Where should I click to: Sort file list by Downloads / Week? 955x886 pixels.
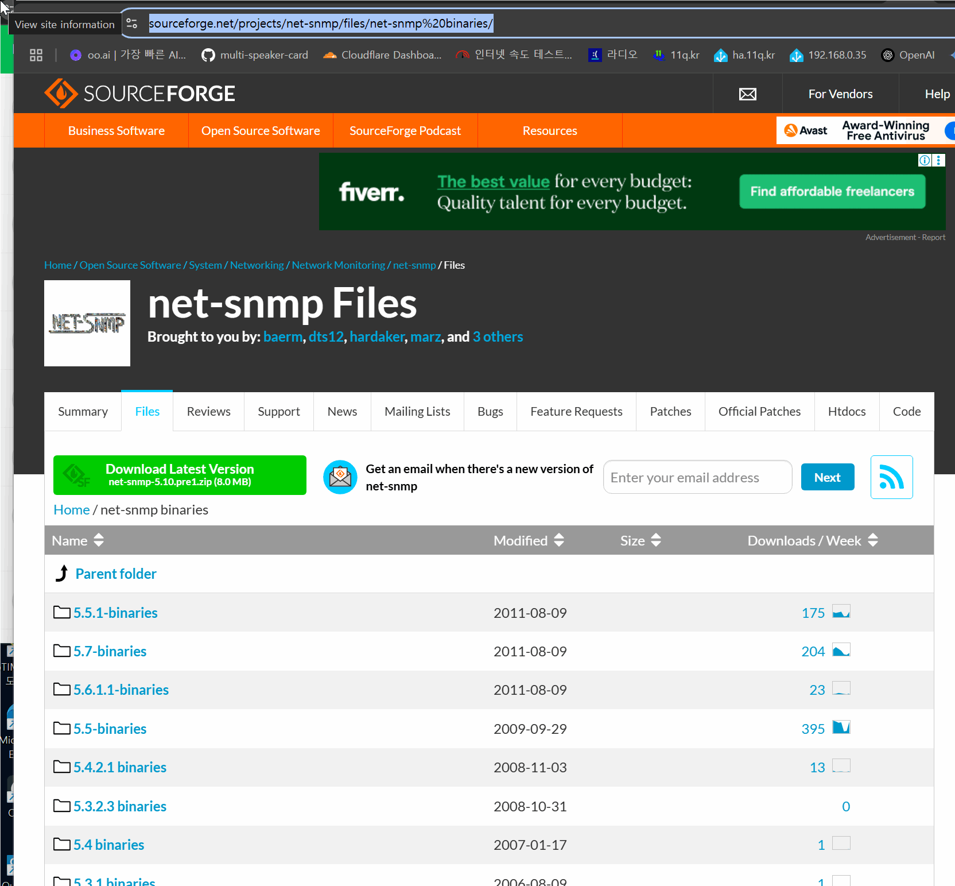[813, 540]
